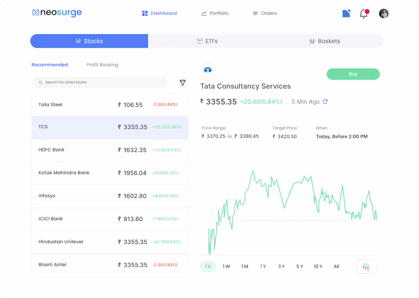This screenshot has height=298, width=419.
Task: Click the price range 3370.25 value
Action: pyautogui.click(x=214, y=136)
